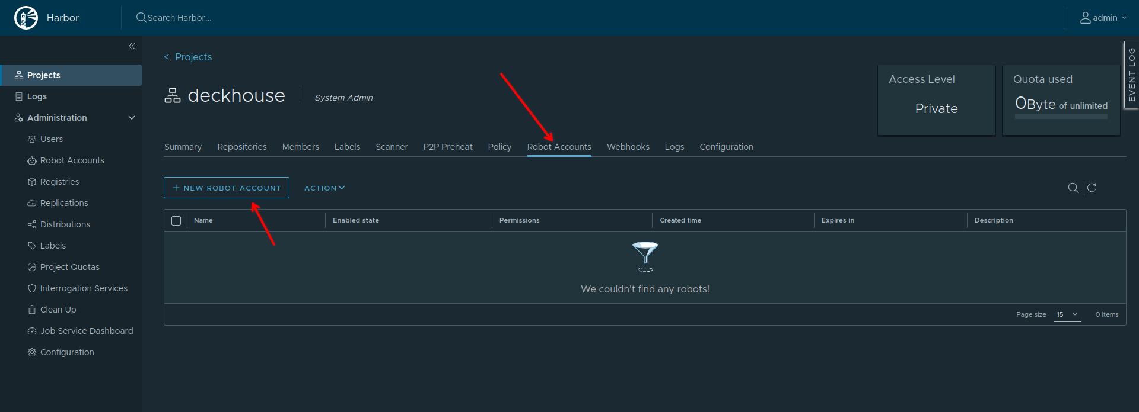
Task: Open Project Quotas in the sidebar
Action: click(70, 267)
